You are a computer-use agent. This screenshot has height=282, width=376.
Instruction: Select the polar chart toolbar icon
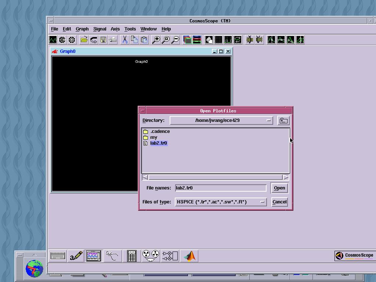[62, 40]
